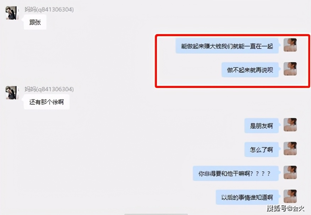Select the 是朋友啊 message bubble
The image size is (311, 215).
tap(261, 126)
